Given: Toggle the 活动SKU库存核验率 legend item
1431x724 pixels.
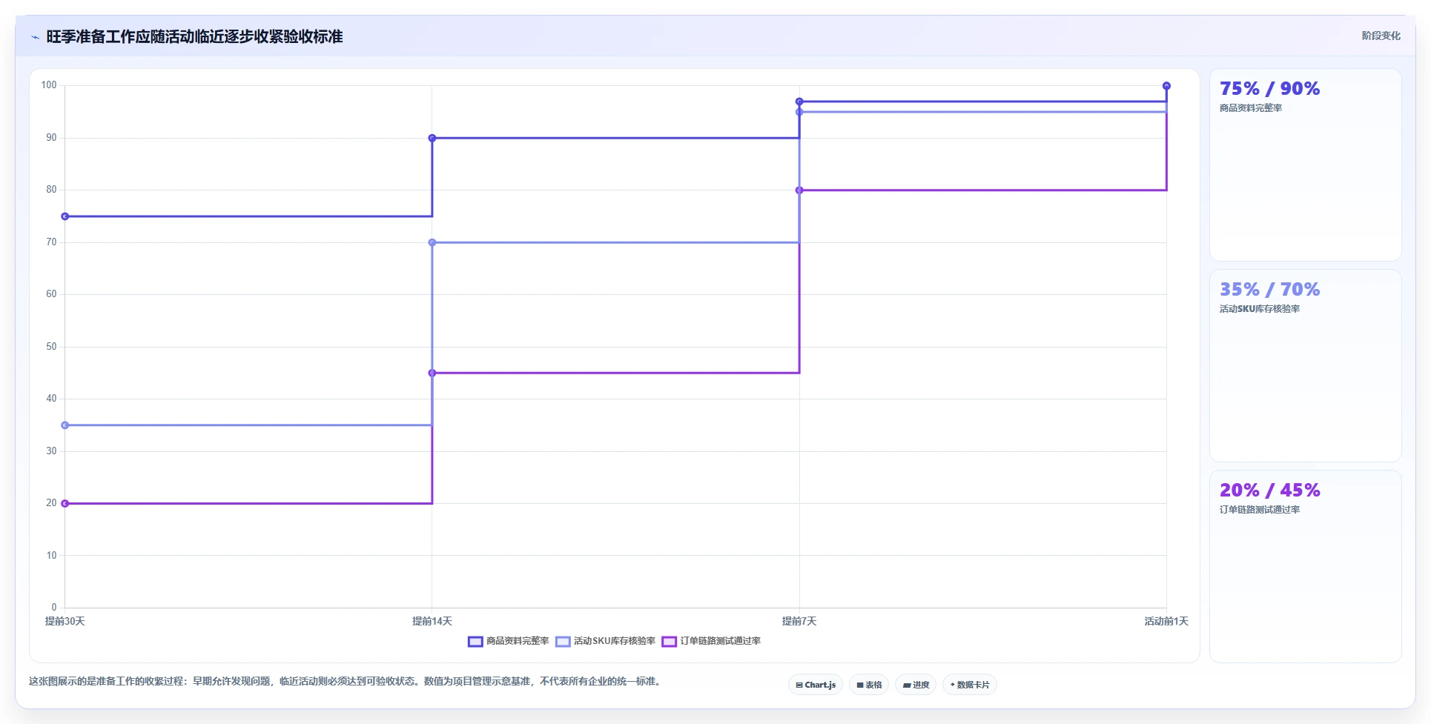Looking at the screenshot, I should pos(606,641).
